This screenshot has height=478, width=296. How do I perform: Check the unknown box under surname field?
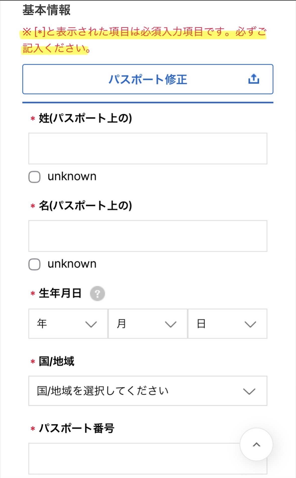pyautogui.click(x=34, y=176)
